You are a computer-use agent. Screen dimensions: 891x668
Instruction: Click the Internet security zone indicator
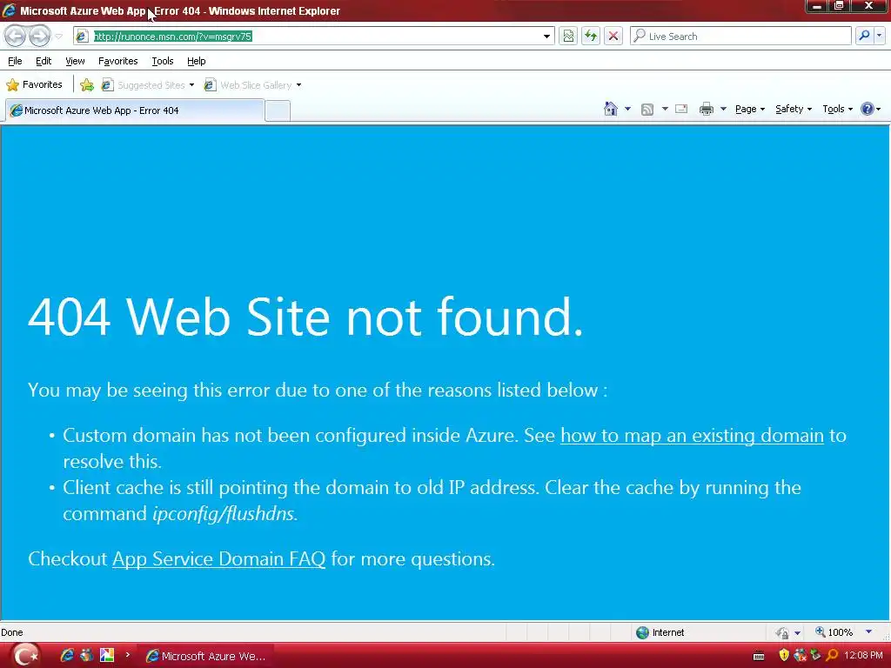click(660, 632)
